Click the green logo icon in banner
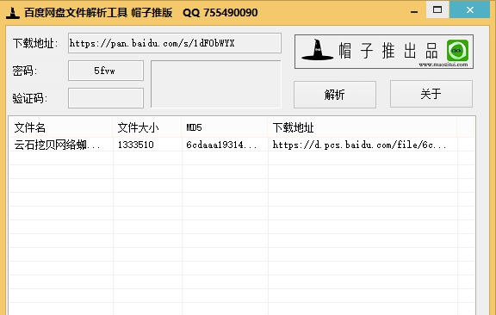Viewport: 496px width, 315px height. (457, 51)
